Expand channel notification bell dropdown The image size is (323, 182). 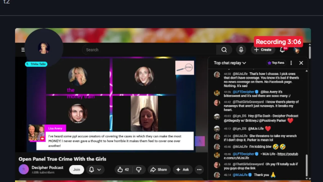[x=95, y=170]
